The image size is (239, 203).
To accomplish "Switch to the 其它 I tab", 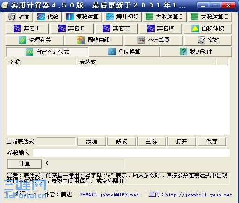I will (27, 28).
